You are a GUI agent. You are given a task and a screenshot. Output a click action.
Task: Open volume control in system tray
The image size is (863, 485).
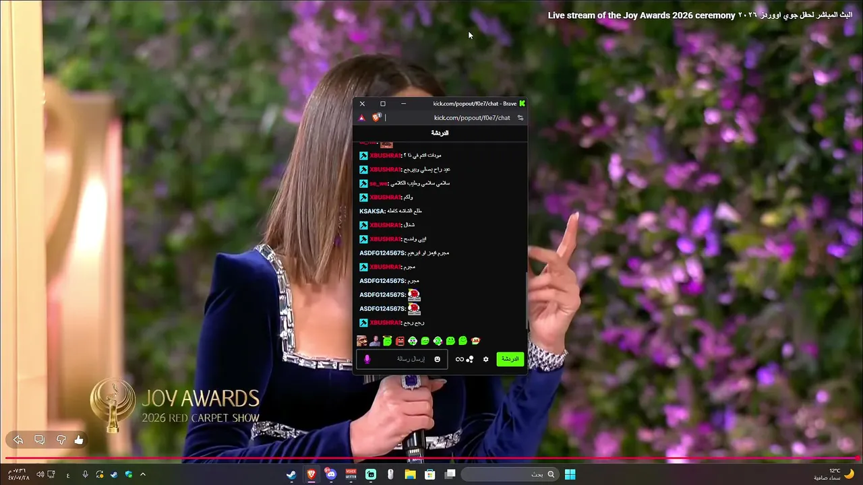click(40, 474)
